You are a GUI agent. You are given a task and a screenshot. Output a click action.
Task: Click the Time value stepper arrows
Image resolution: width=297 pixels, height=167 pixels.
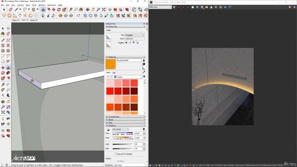pyautogui.click(x=144, y=134)
